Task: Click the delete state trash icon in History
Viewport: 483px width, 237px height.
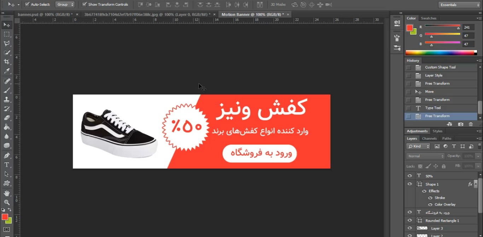Action: [471, 124]
